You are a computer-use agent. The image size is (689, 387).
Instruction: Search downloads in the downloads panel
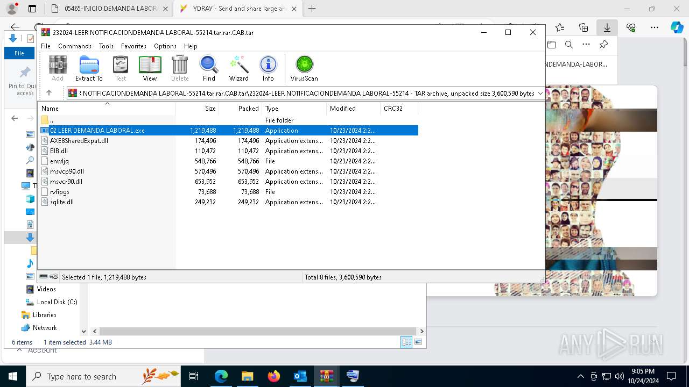click(568, 45)
